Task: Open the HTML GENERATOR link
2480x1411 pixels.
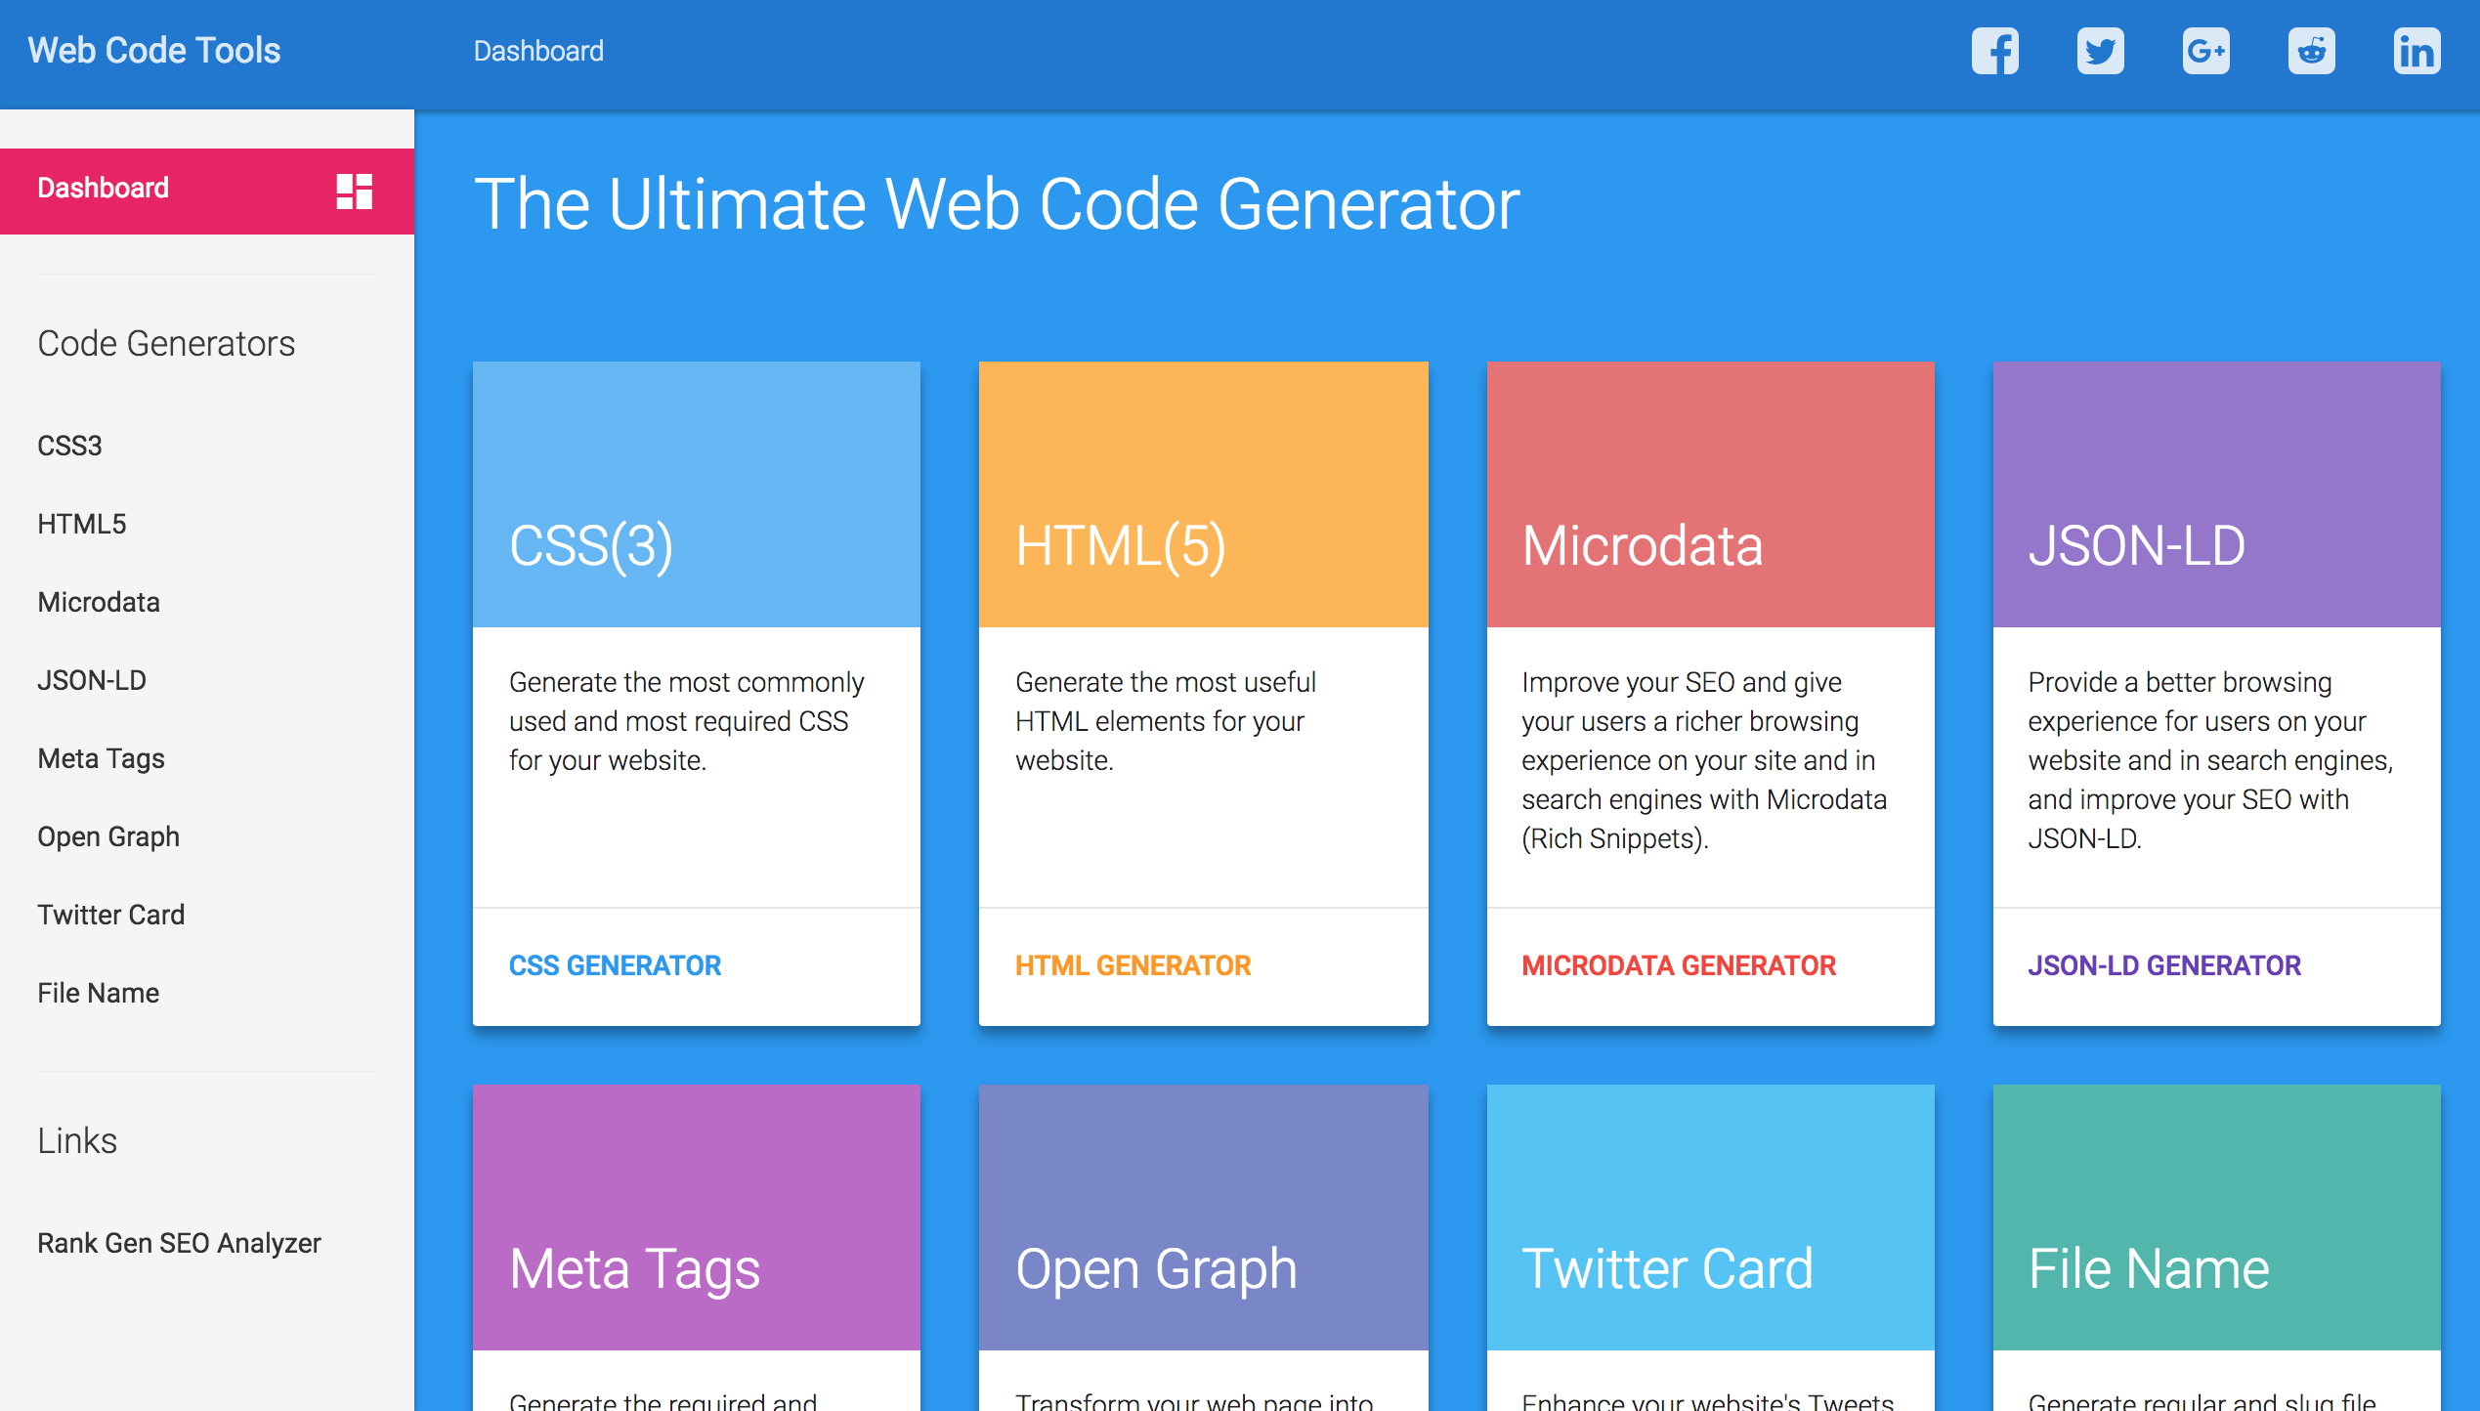Action: pos(1133,965)
